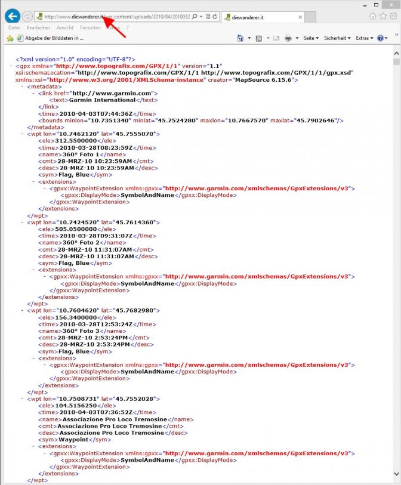The image size is (401, 485).
Task: Expand the feeds dropdown arrow
Action: [268, 38]
